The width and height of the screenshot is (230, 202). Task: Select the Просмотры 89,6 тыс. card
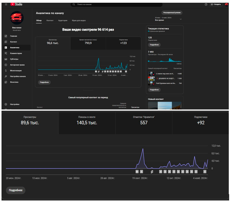(x=30, y=123)
